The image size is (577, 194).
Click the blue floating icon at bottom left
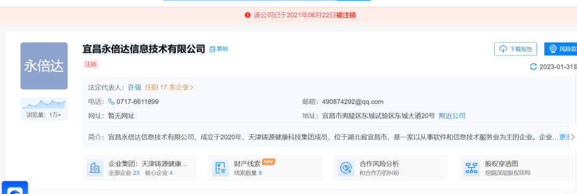point(15,188)
